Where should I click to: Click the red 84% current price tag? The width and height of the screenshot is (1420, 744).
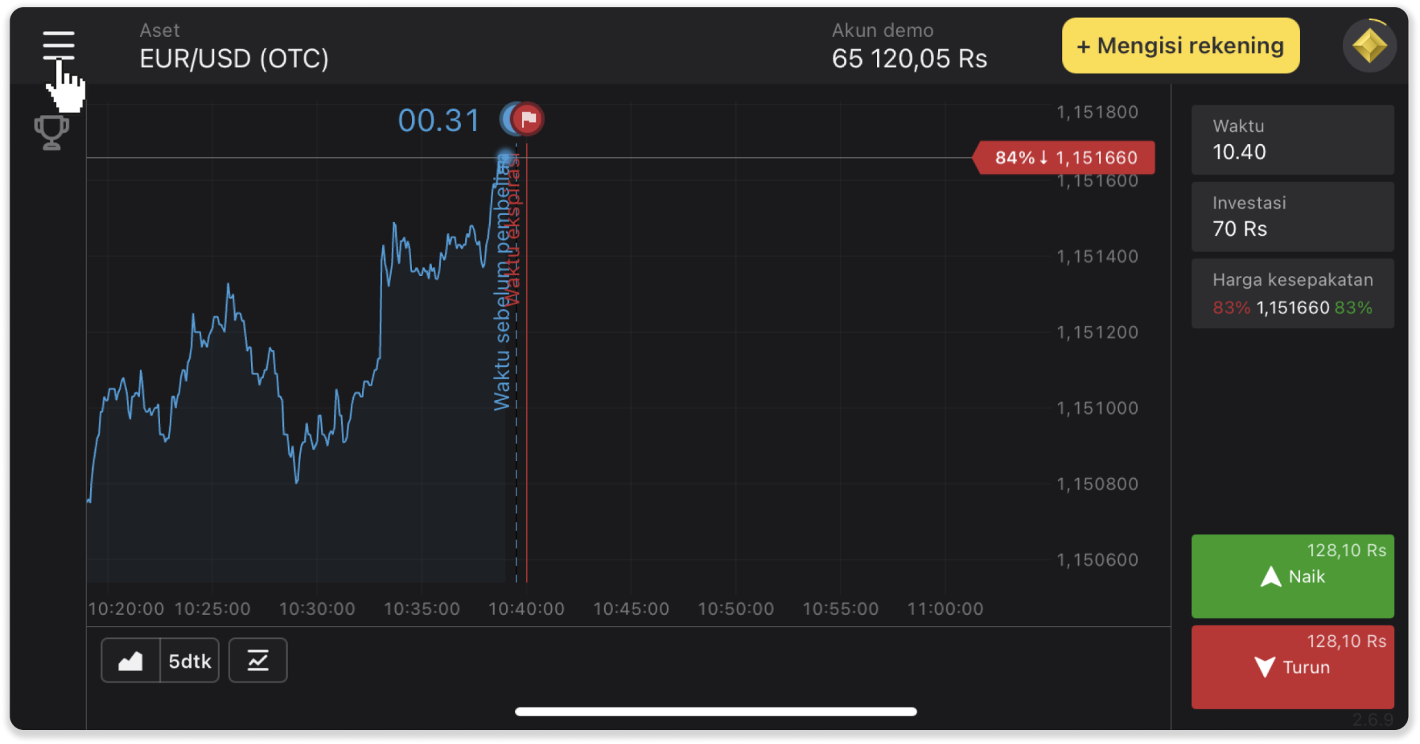[1065, 158]
